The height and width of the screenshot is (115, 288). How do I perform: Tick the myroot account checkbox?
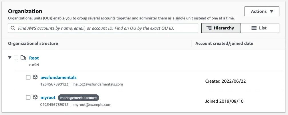28,98
